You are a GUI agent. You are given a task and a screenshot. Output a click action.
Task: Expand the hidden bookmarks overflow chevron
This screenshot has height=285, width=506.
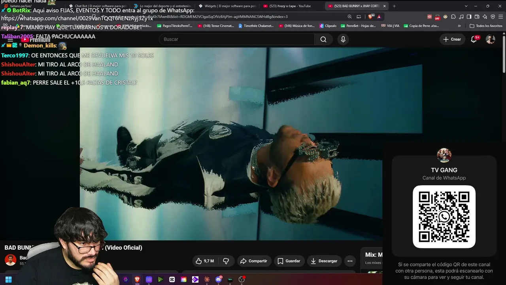coord(459,26)
